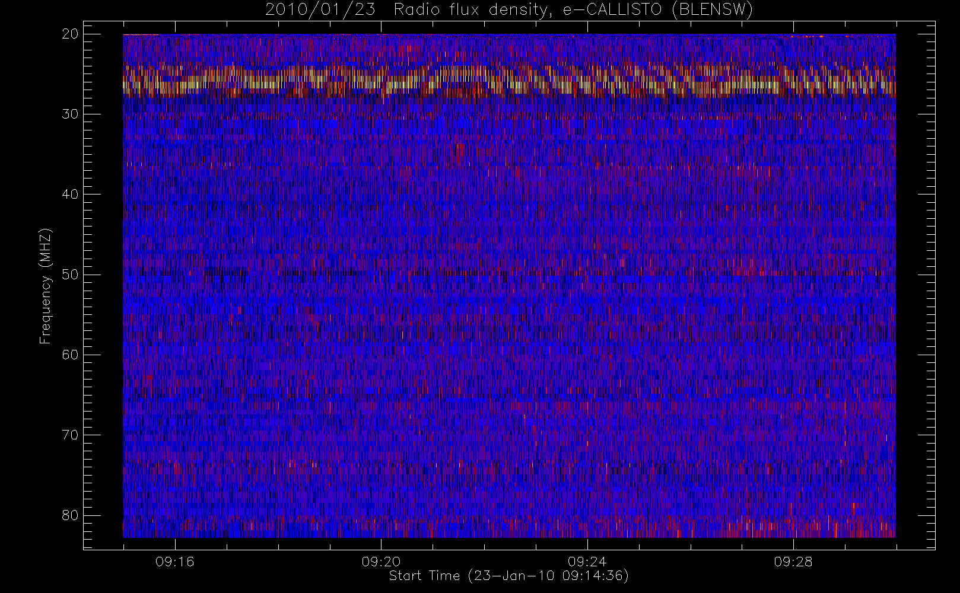Click the 09:24 time tick label
This screenshot has width=960, height=593.
[587, 562]
